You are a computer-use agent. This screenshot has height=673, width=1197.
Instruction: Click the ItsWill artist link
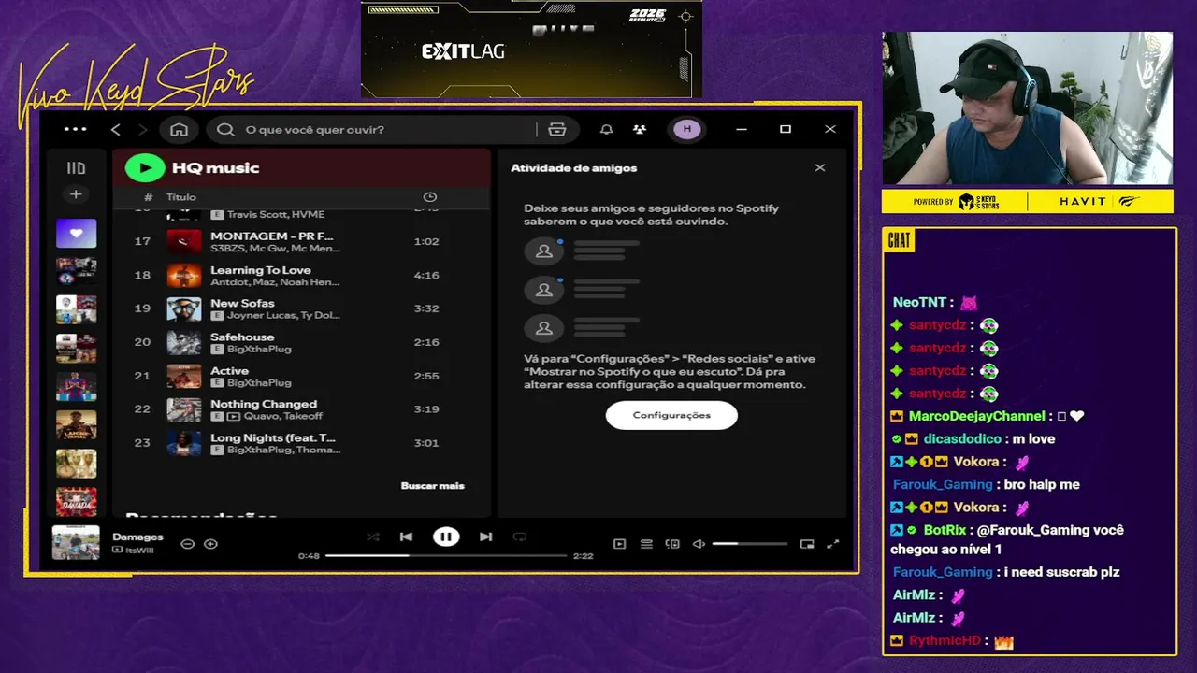[x=139, y=551]
